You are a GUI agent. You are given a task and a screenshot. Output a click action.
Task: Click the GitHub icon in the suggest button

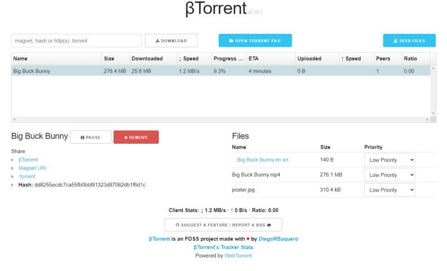click(x=178, y=225)
